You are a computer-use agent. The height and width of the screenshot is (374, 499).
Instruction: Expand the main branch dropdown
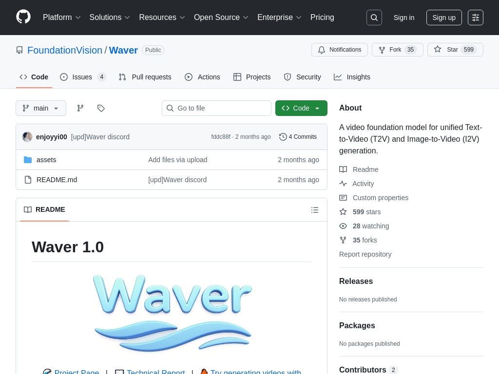(41, 108)
